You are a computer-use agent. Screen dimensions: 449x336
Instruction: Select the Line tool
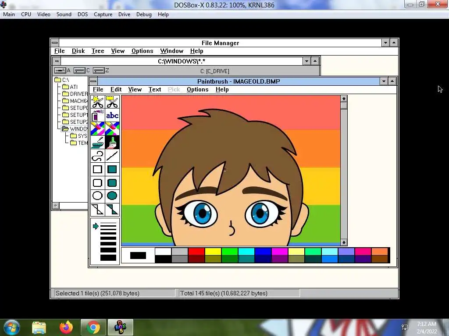click(x=112, y=156)
